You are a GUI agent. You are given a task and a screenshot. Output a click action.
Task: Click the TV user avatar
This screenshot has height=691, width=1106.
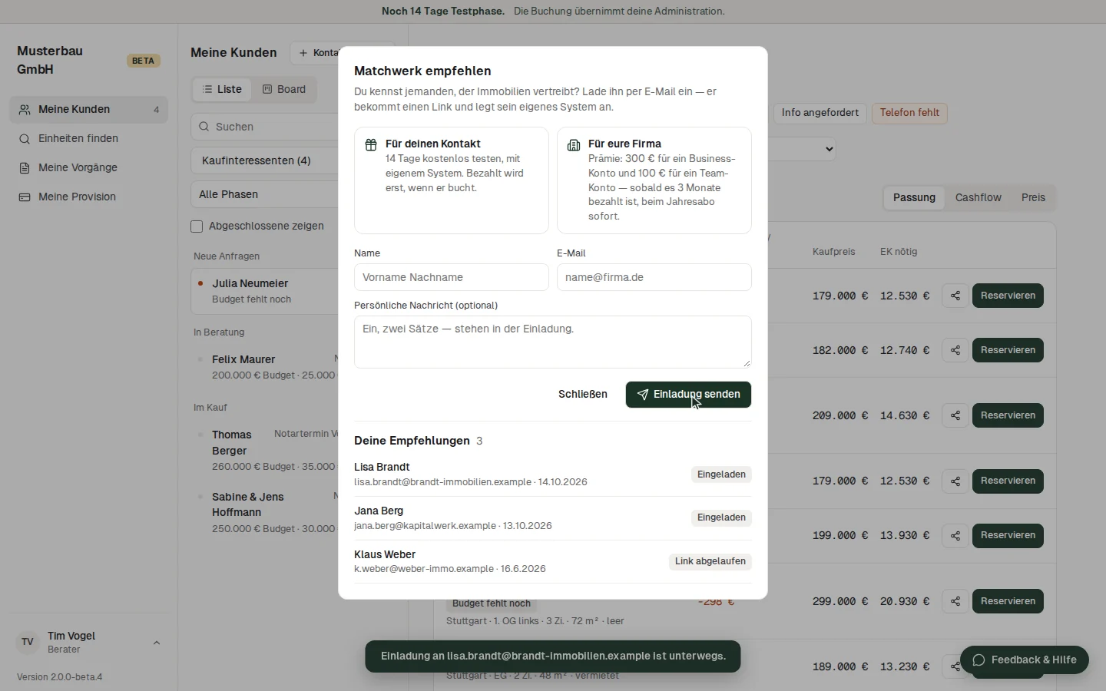28,642
